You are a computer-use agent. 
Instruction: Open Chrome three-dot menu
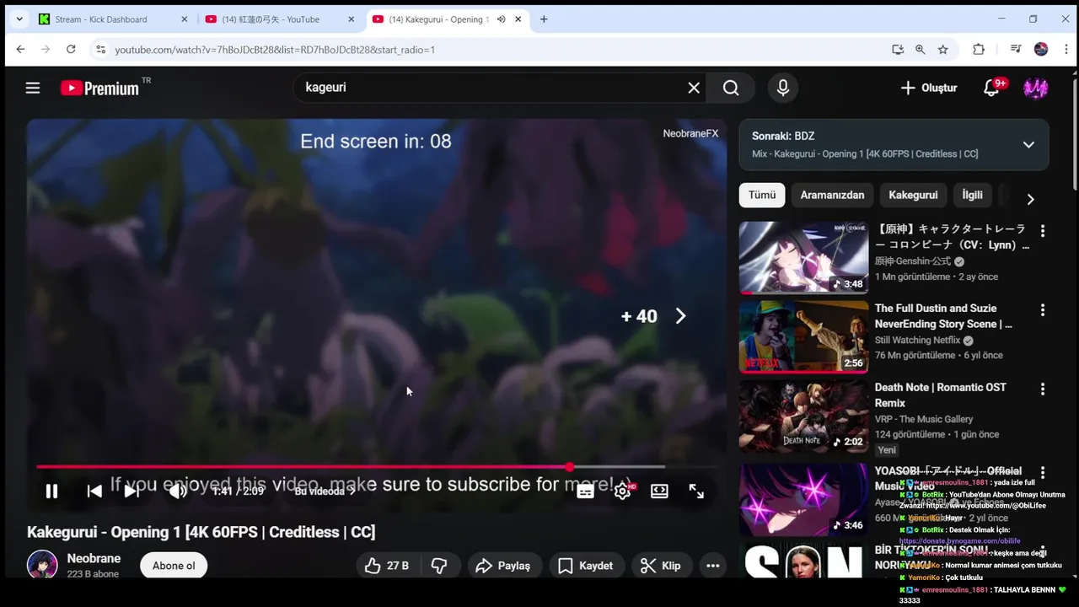click(x=1065, y=50)
